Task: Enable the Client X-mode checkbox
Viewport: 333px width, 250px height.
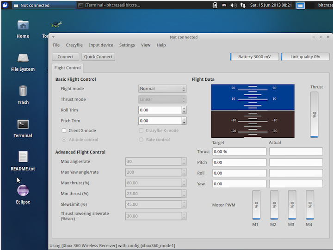Action: coord(64,130)
